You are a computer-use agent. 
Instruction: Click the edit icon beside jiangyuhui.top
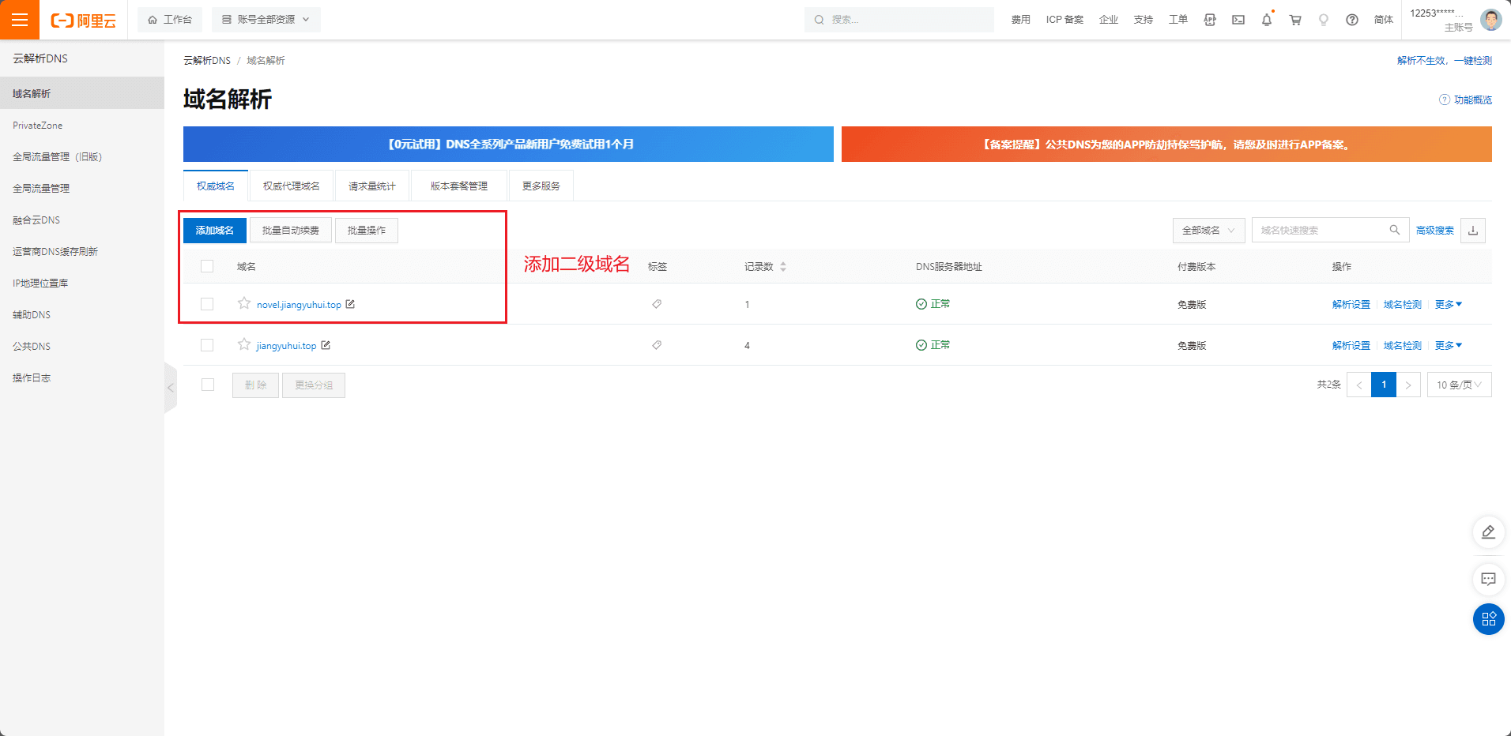[x=326, y=345]
